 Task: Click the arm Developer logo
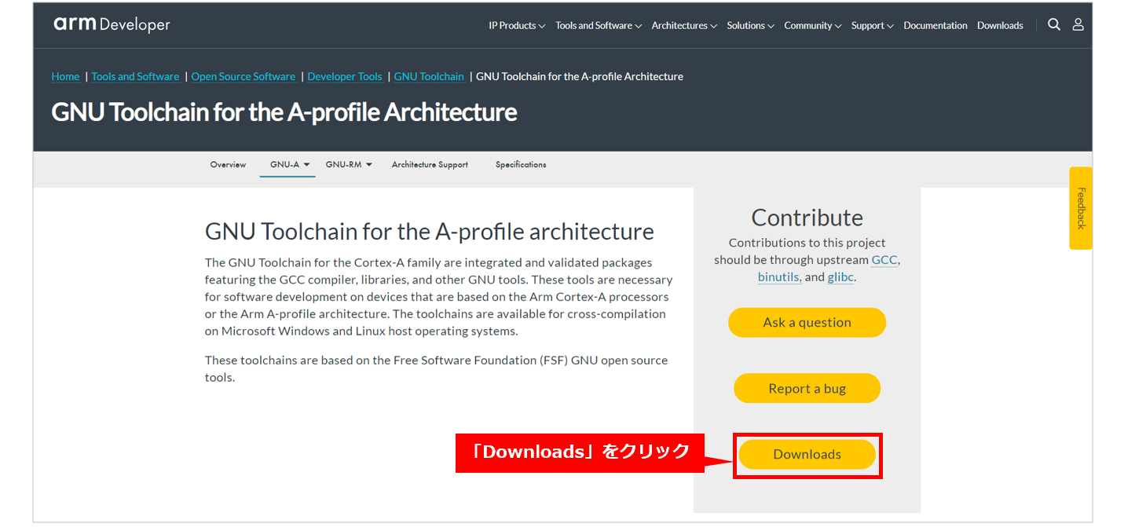[112, 25]
